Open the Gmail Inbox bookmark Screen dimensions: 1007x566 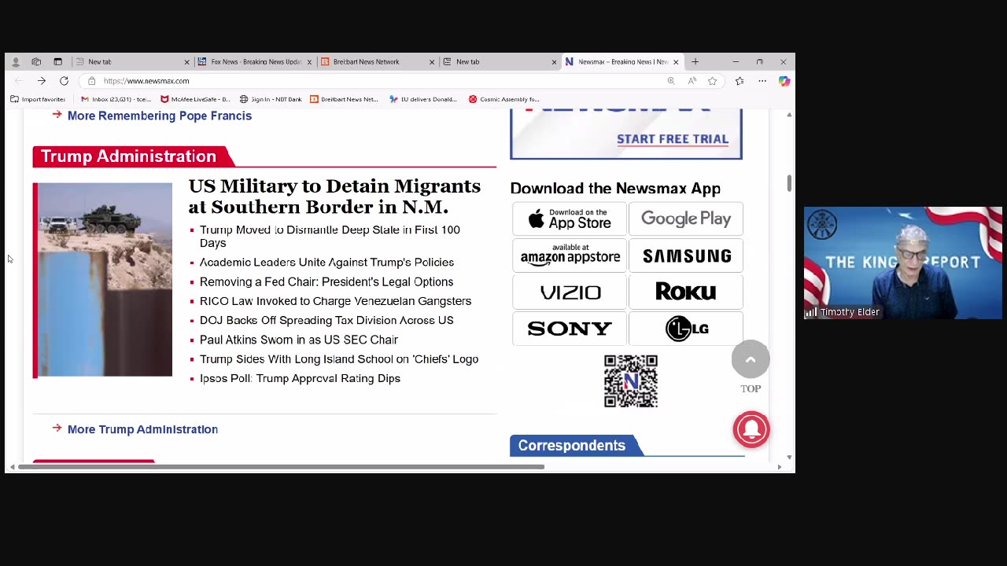pyautogui.click(x=116, y=99)
